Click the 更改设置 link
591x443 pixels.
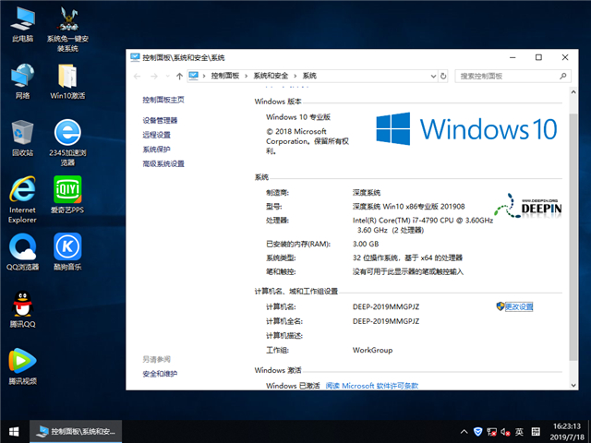(519, 306)
